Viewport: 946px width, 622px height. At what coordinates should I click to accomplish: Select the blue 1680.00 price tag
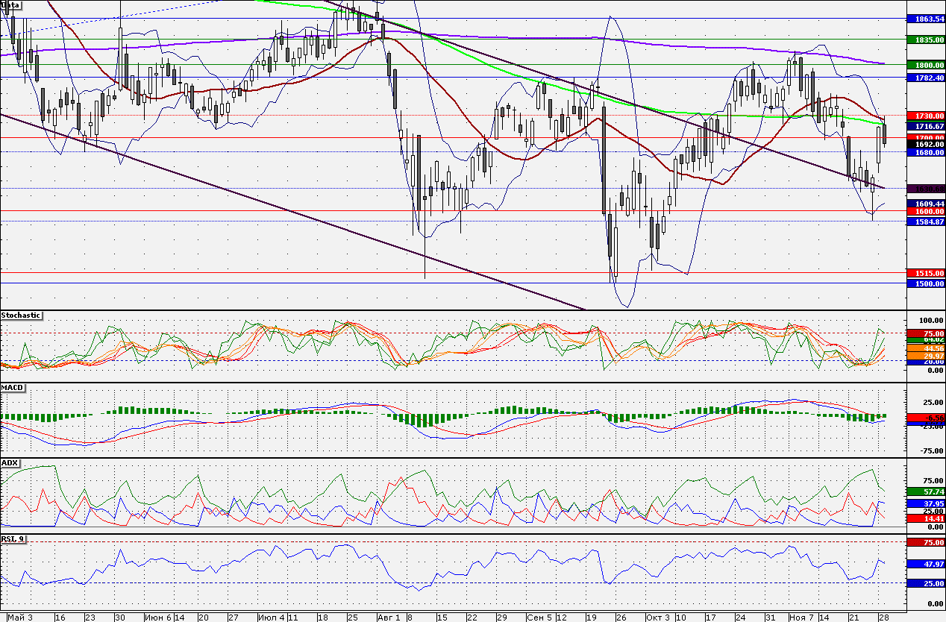[x=925, y=152]
